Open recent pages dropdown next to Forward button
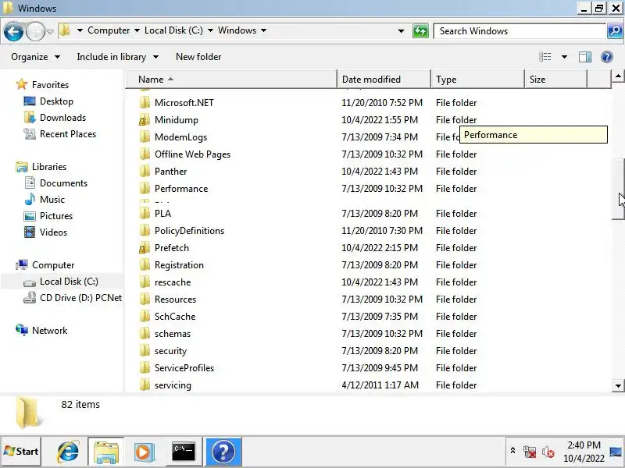Image resolution: width=625 pixels, height=468 pixels. click(x=50, y=31)
